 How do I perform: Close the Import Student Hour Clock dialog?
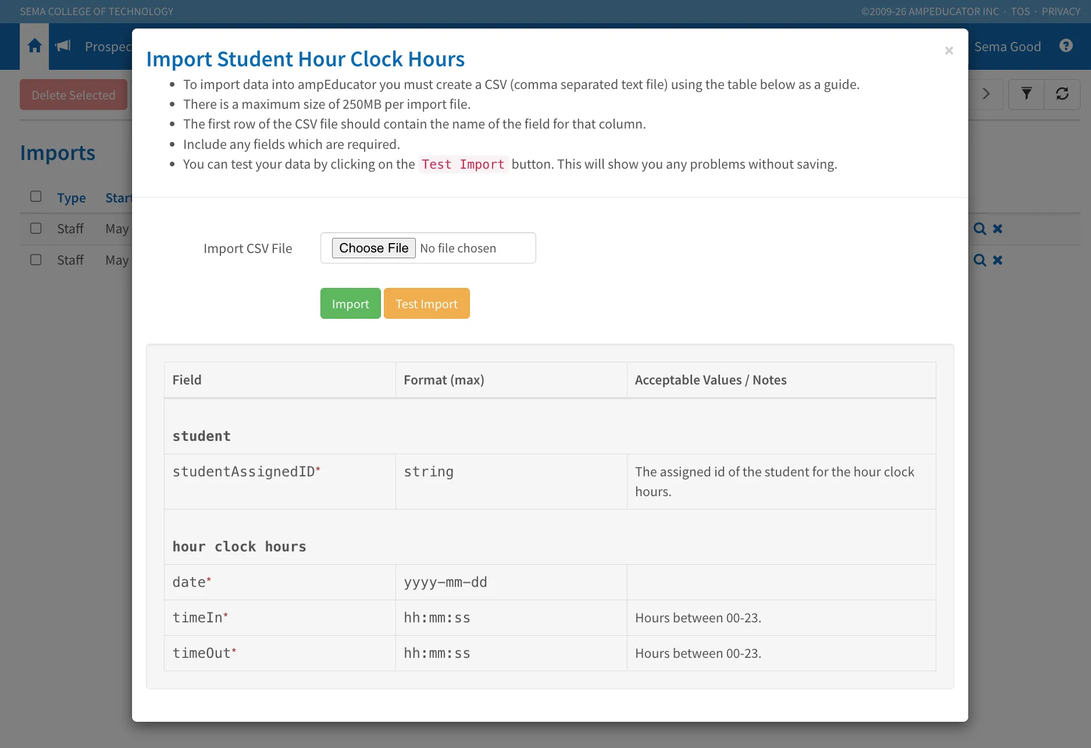tap(949, 51)
